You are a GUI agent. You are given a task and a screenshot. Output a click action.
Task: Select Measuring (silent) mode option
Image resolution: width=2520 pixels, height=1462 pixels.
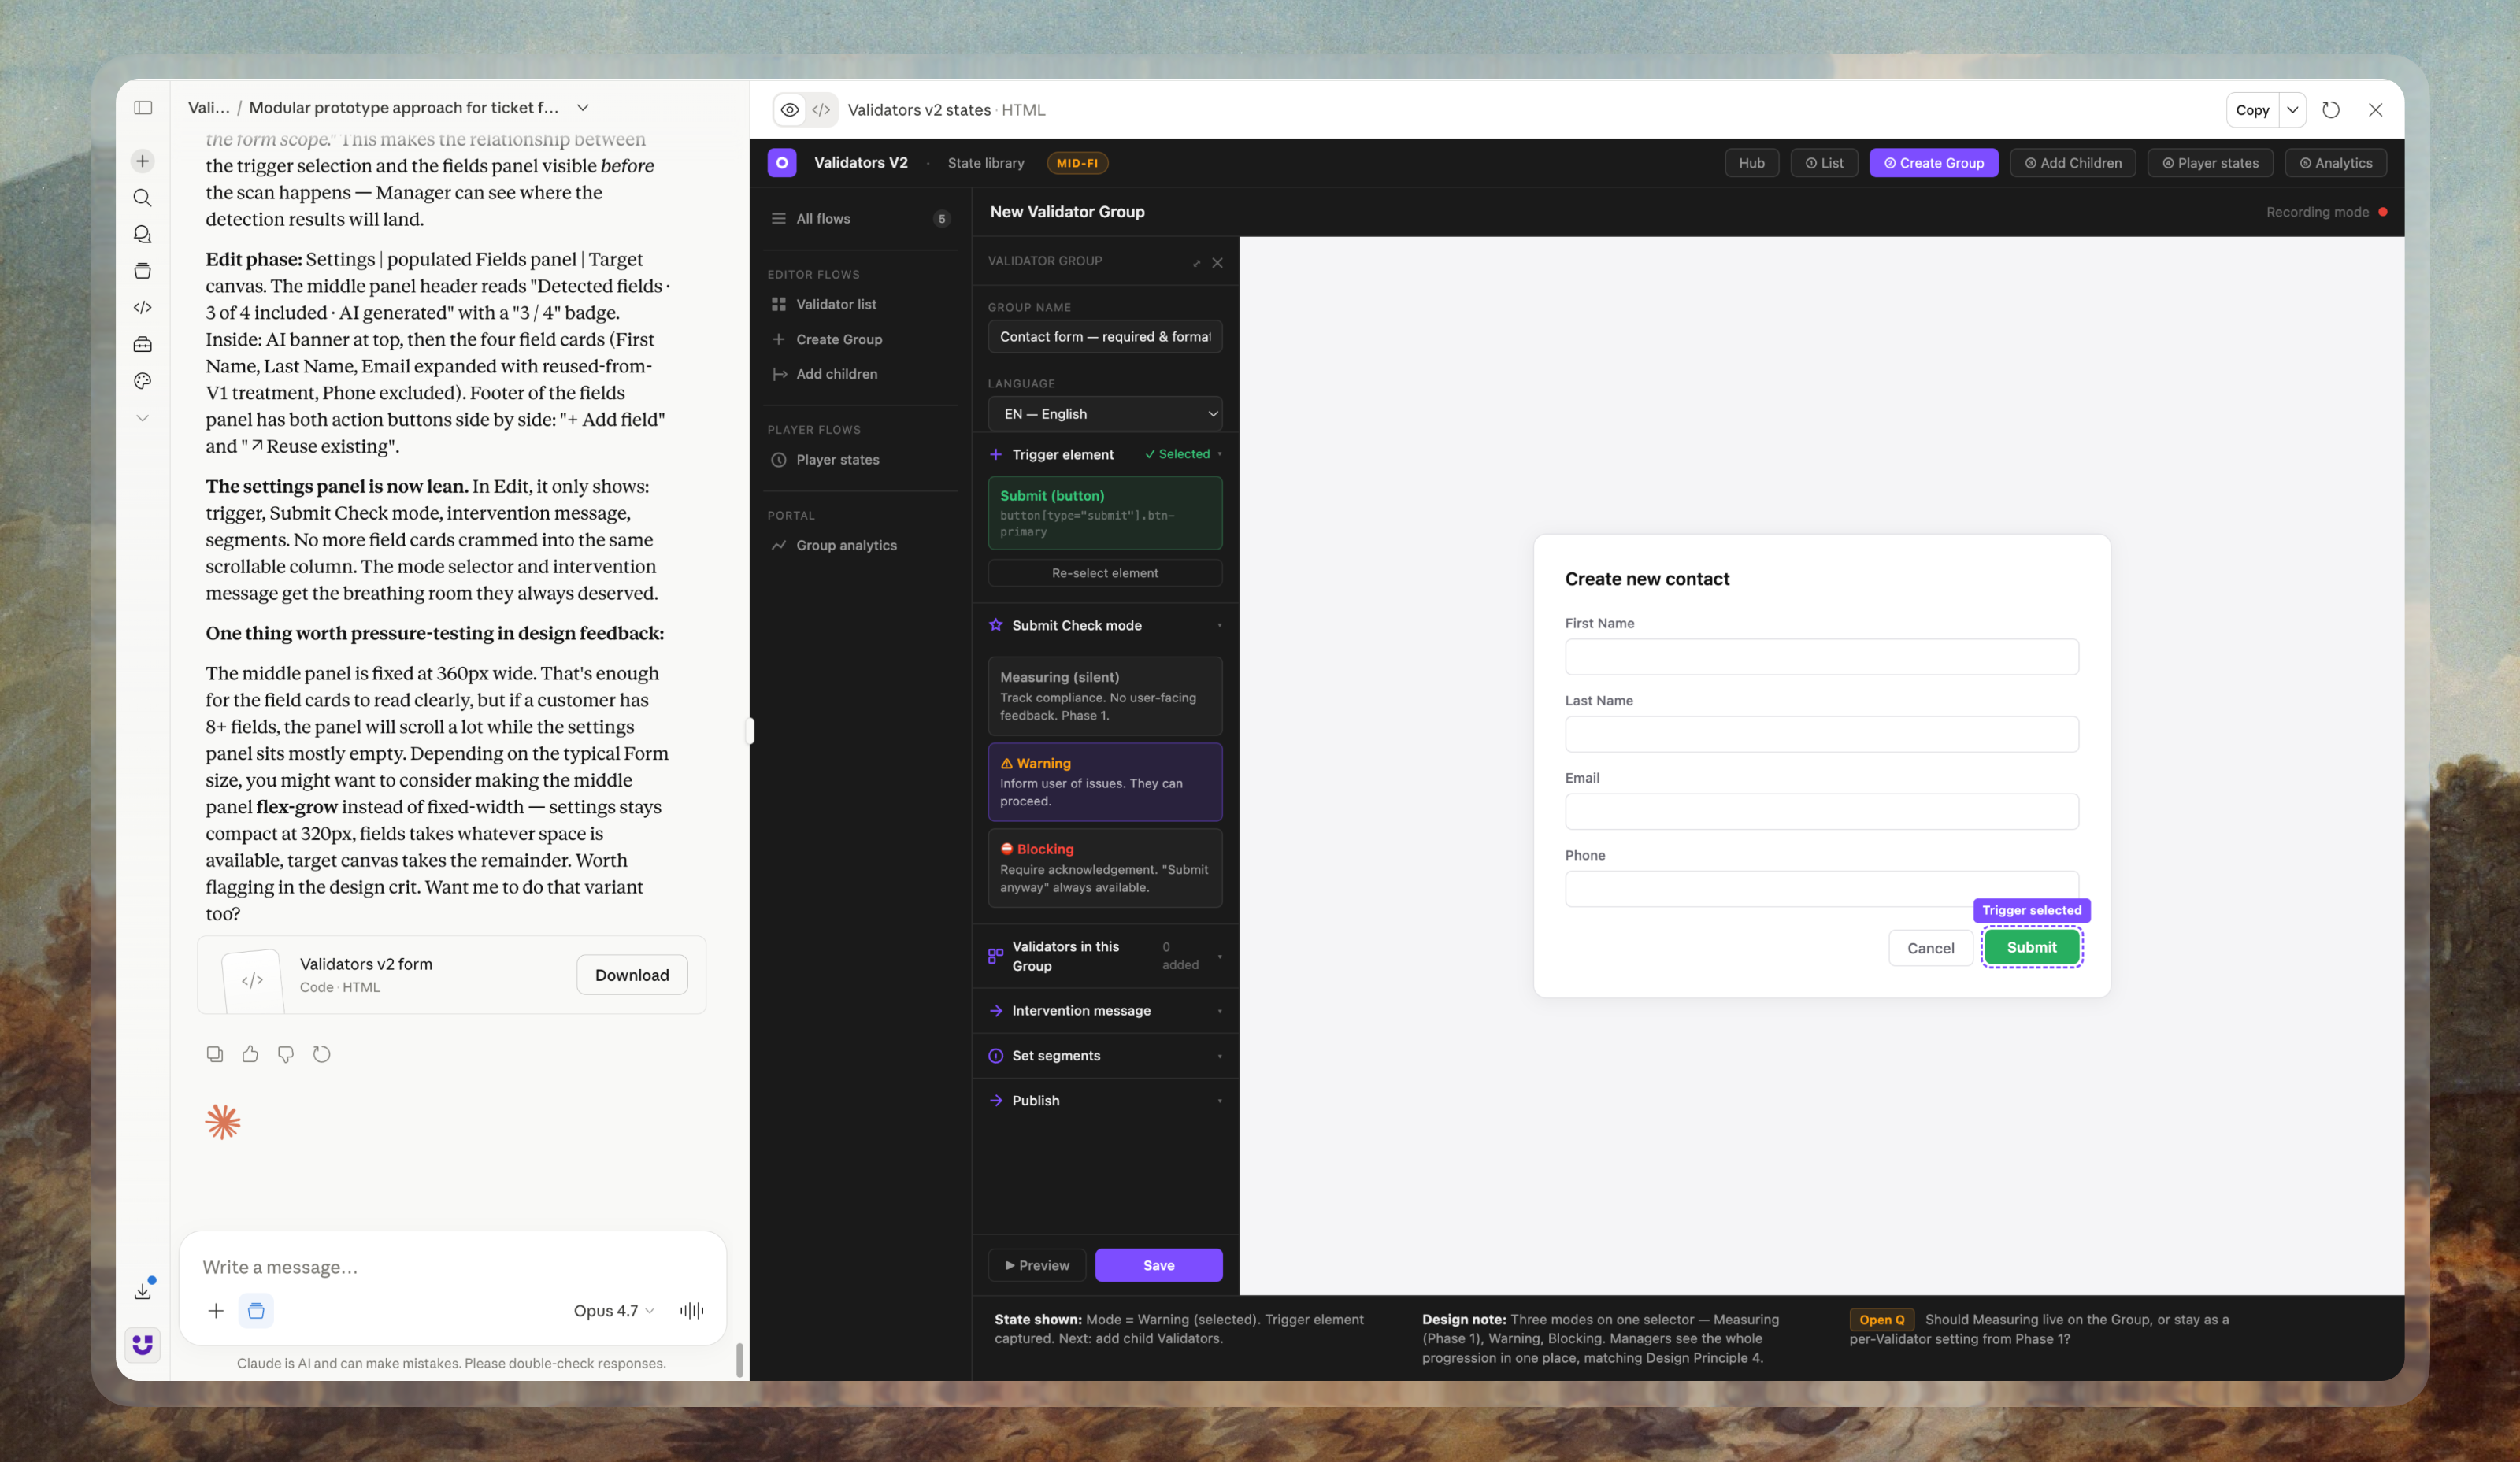1105,696
